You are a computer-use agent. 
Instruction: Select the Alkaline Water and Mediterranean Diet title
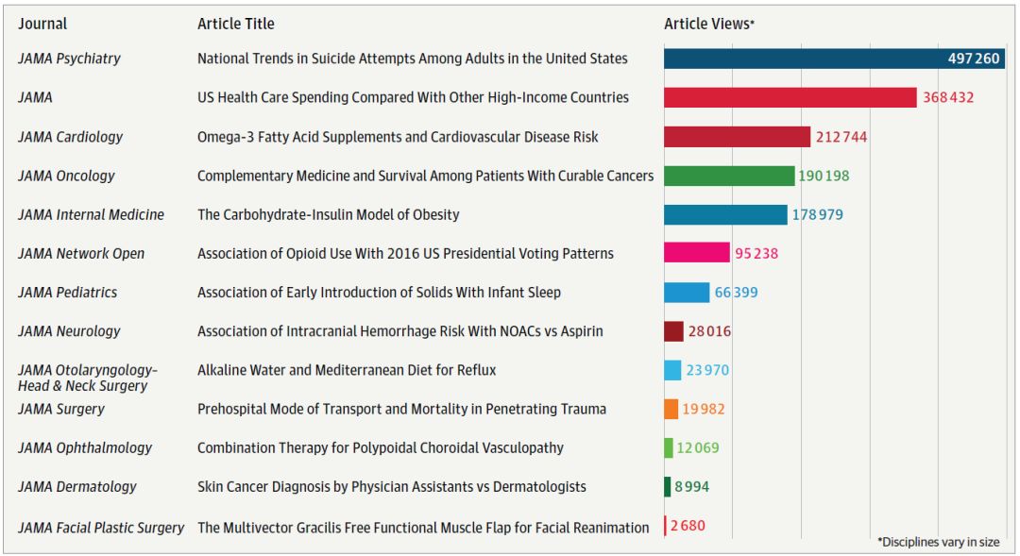point(346,370)
